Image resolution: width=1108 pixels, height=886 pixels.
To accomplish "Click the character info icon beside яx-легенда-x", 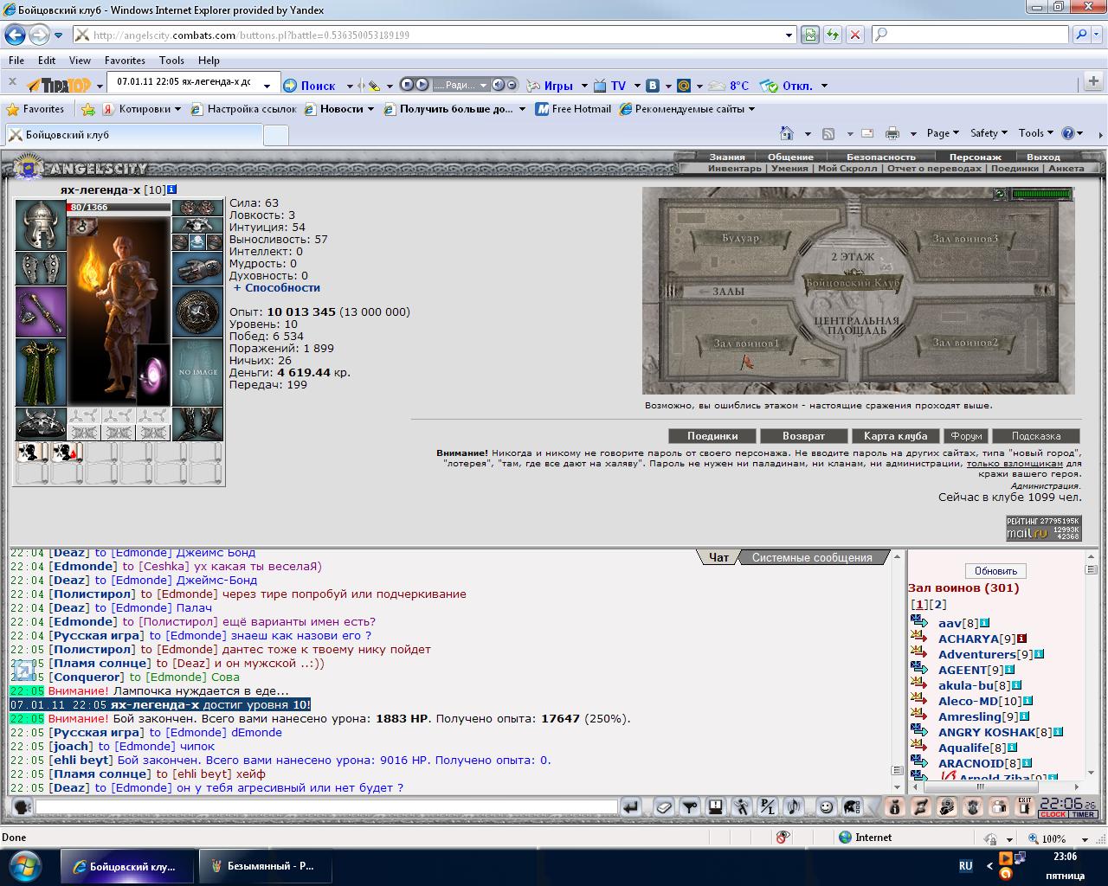I will 172,189.
